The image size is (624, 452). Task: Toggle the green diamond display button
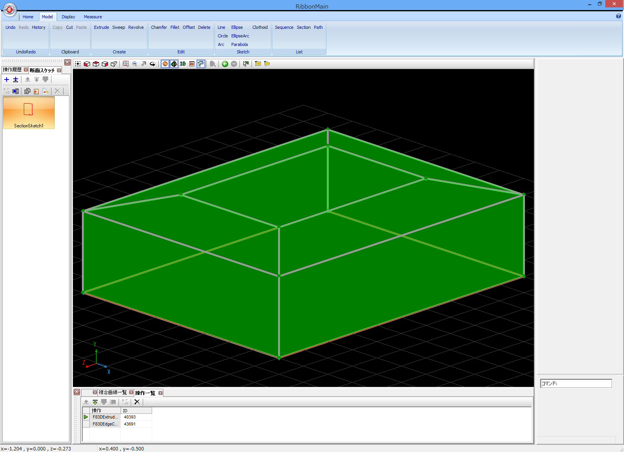click(174, 64)
